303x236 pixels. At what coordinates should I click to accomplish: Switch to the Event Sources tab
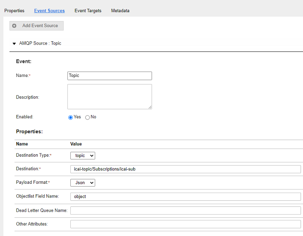(x=49, y=11)
